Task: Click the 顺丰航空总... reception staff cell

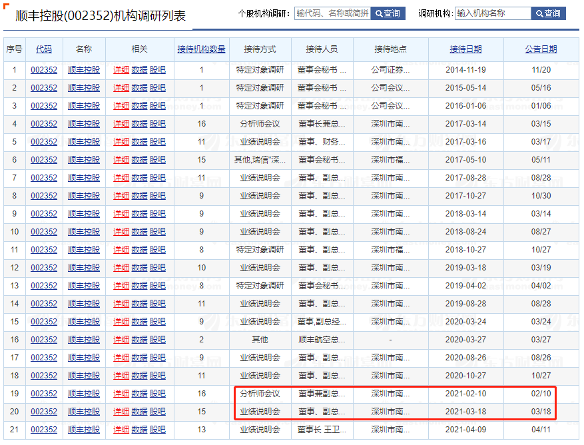Action: click(322, 340)
